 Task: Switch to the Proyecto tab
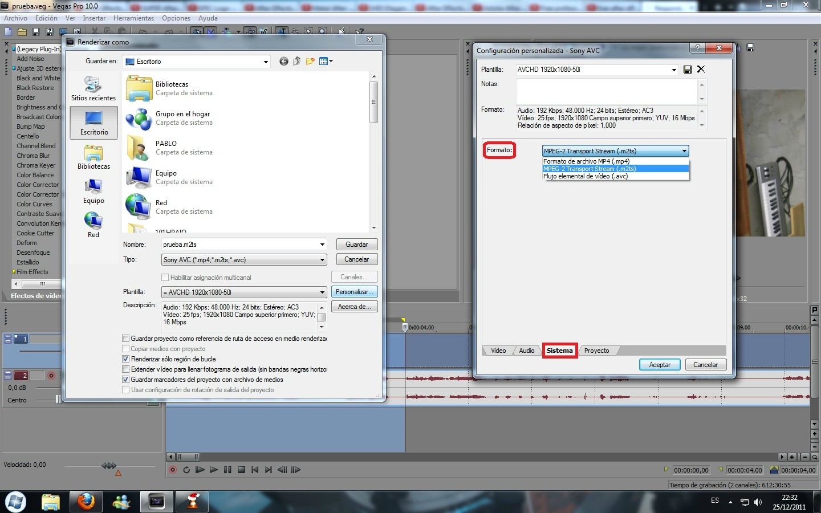click(596, 351)
